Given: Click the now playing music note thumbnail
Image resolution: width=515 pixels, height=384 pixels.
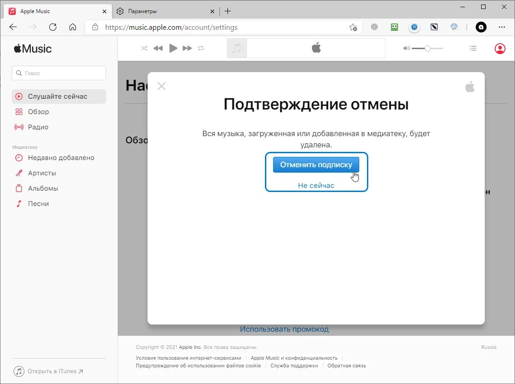Looking at the screenshot, I should (x=237, y=48).
